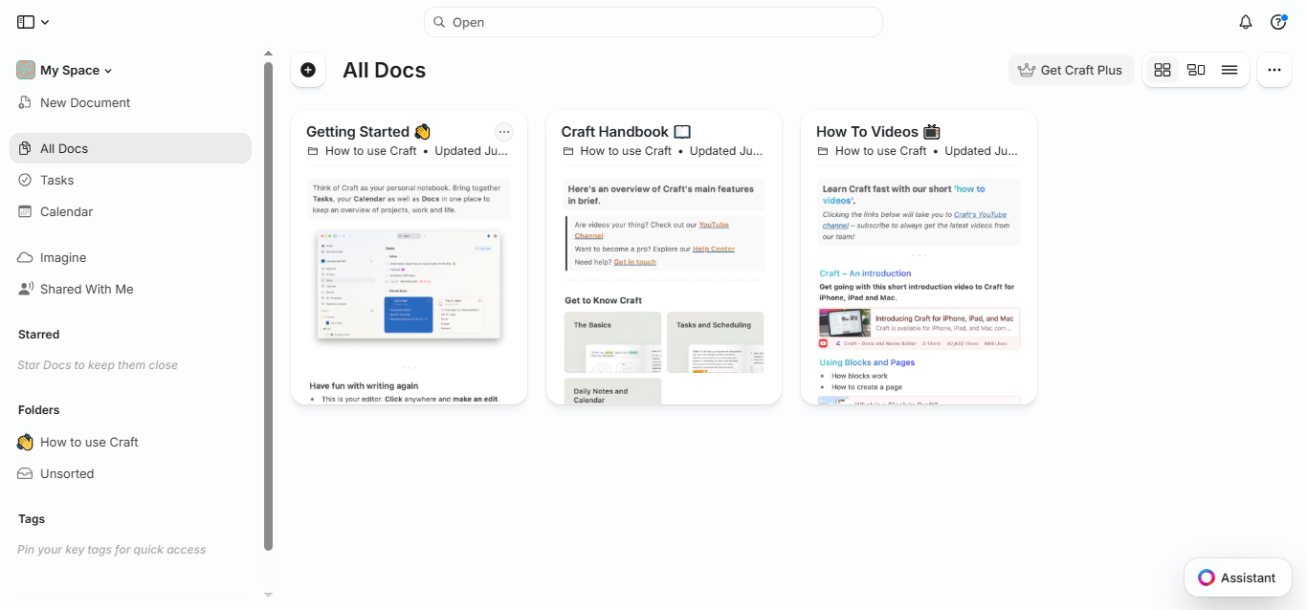Open the Craft Handbook document title
The height and width of the screenshot is (610, 1307).
click(626, 132)
